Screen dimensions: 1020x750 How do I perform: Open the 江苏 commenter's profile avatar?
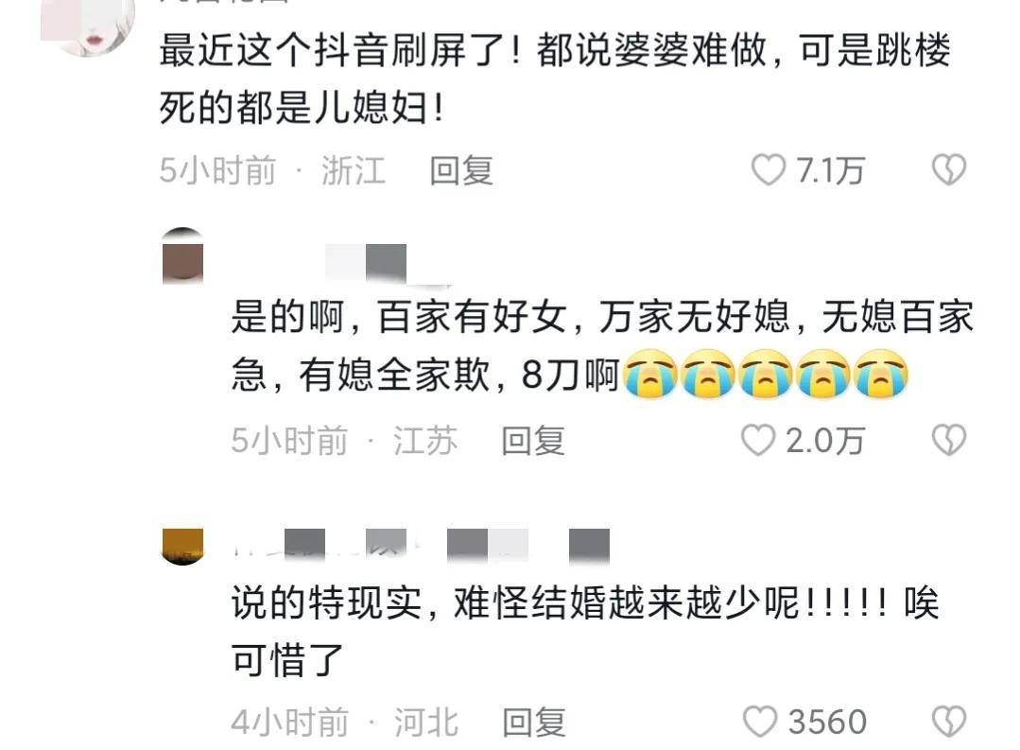(x=182, y=256)
